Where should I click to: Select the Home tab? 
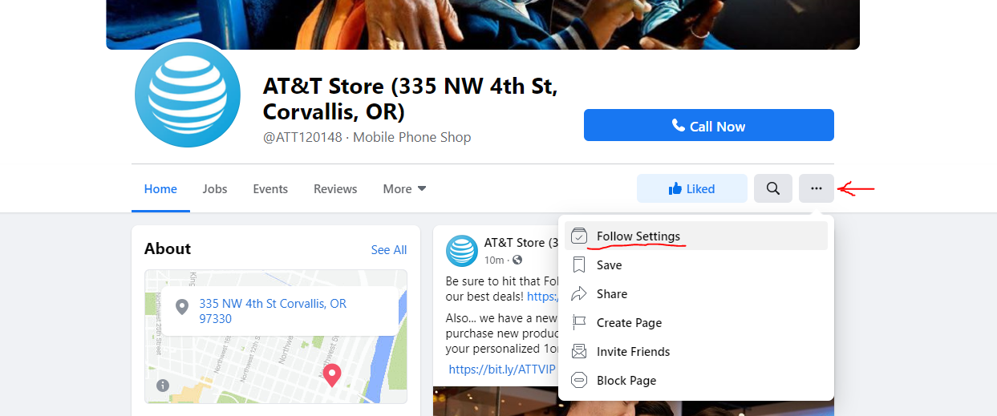pos(160,189)
